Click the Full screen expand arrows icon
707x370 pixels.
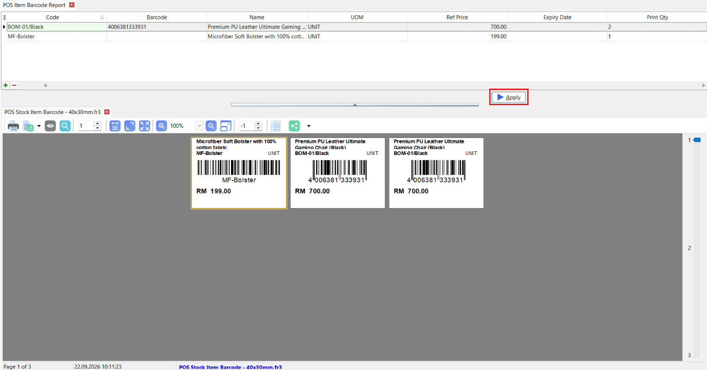pos(145,126)
